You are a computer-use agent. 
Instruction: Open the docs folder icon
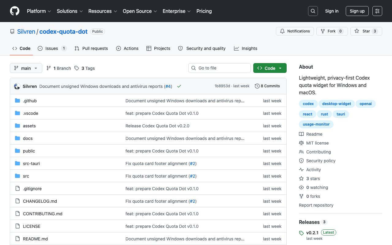(17, 138)
